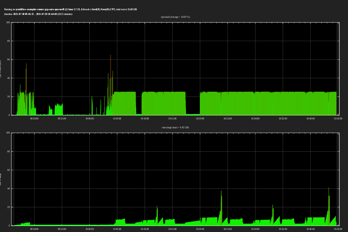348x232 pixels.
Task: Click the duration text line in header
Action: coord(38,14)
